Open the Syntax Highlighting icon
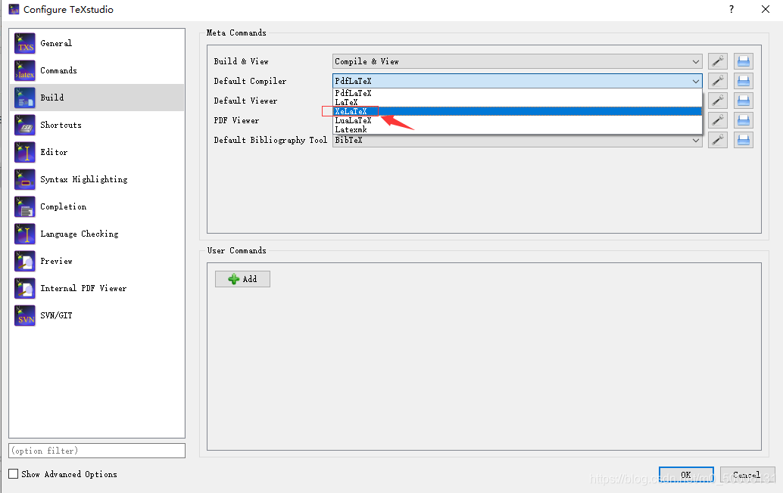This screenshot has width=783, height=493. (x=25, y=179)
